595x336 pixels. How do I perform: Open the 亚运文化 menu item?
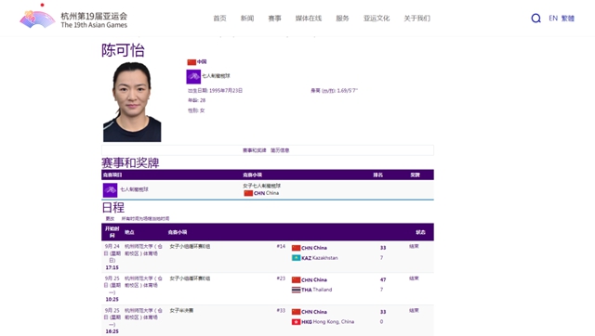377,19
